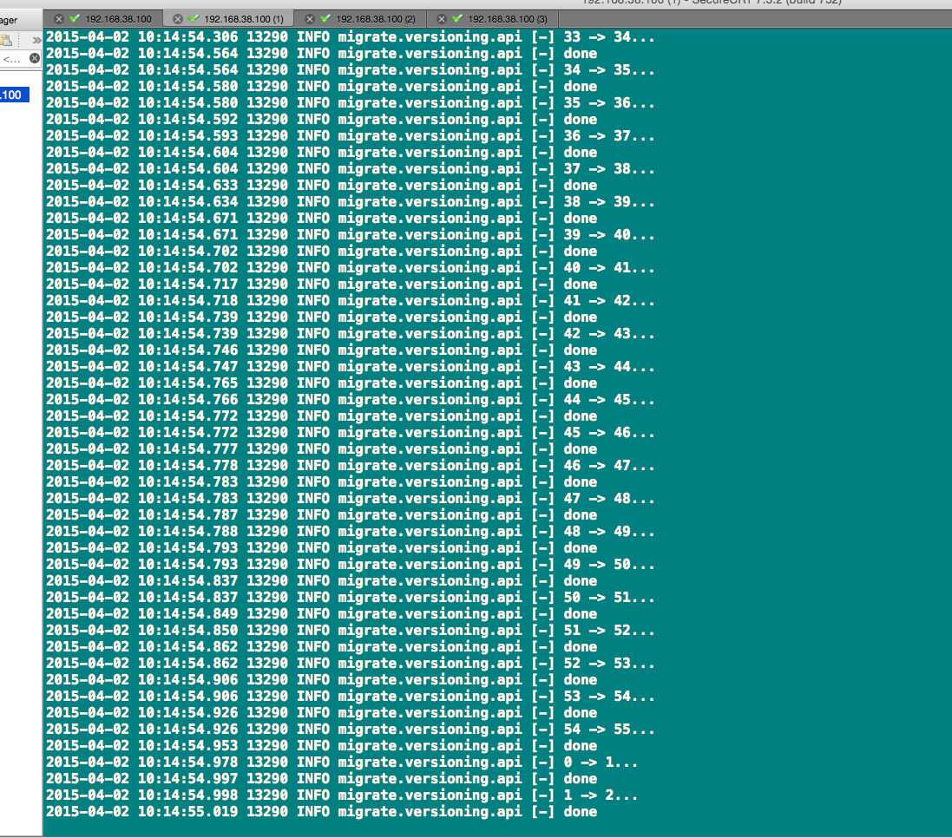Click the log line '43 -> 44...'
Viewport: 952px width, 838px height.
(351, 366)
